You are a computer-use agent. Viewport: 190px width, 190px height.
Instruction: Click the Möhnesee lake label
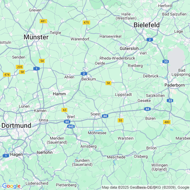tap(97, 133)
